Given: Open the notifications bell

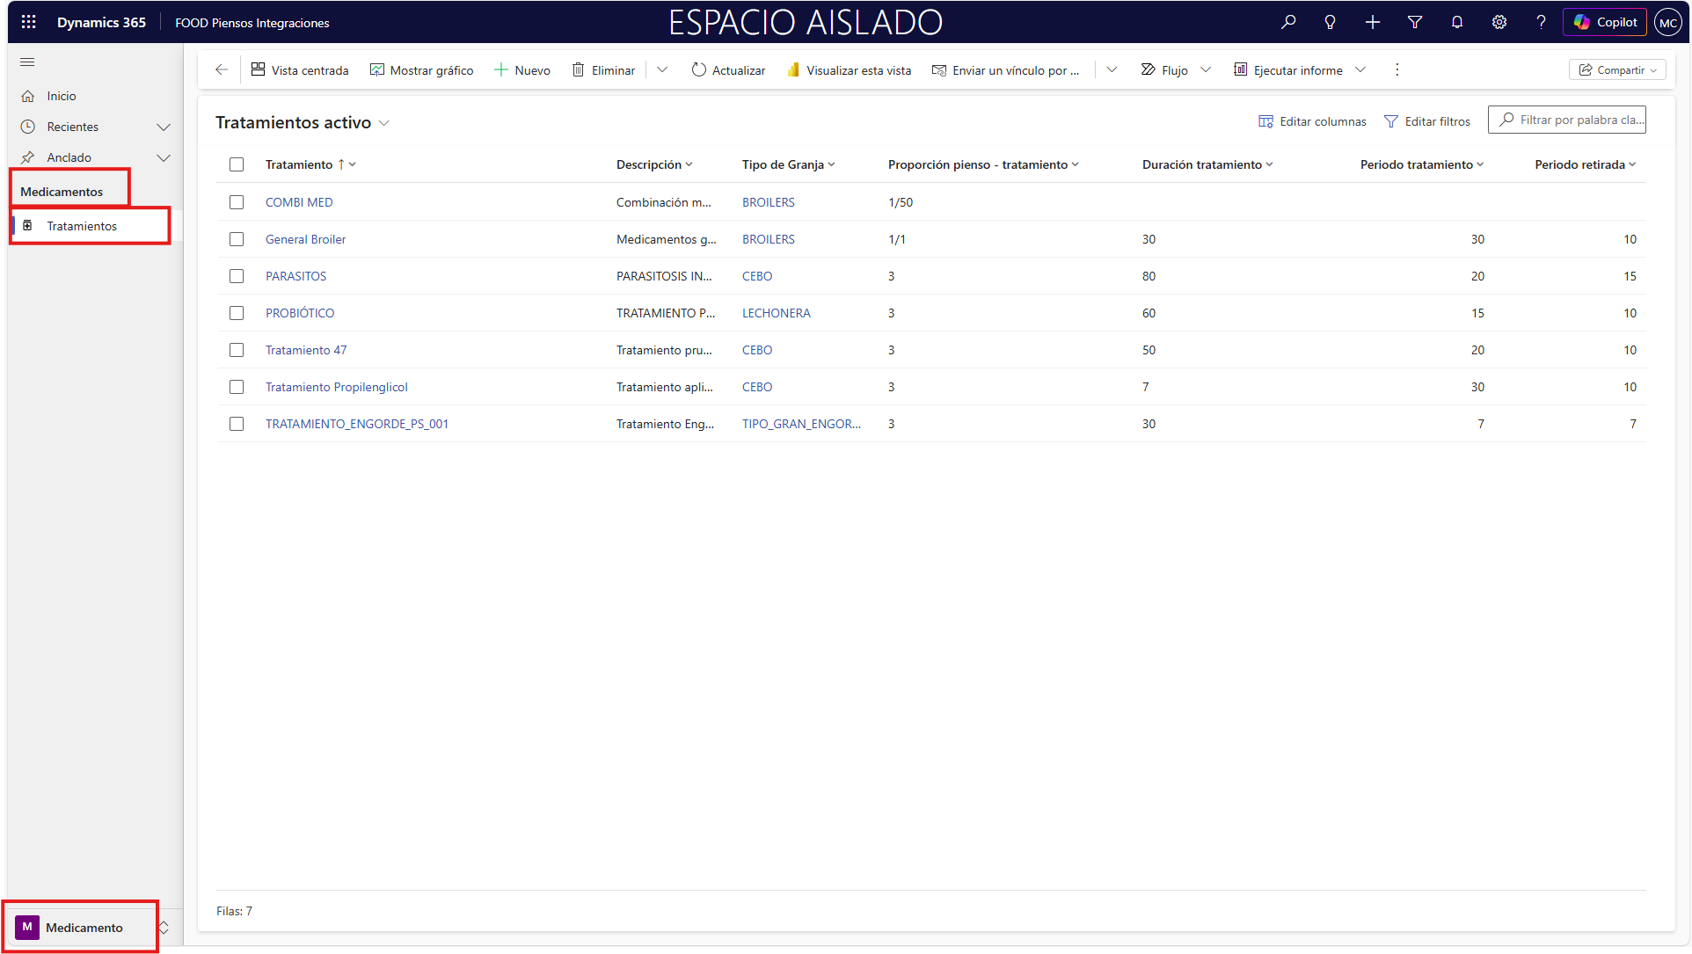Looking at the screenshot, I should (1456, 22).
